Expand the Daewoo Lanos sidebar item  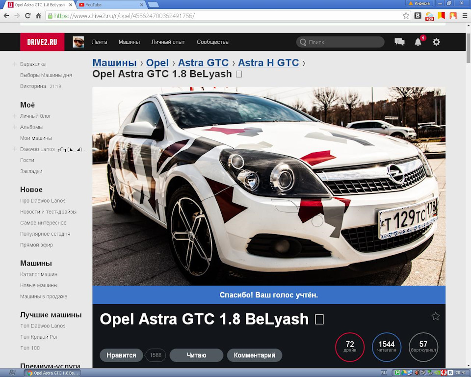click(x=14, y=149)
